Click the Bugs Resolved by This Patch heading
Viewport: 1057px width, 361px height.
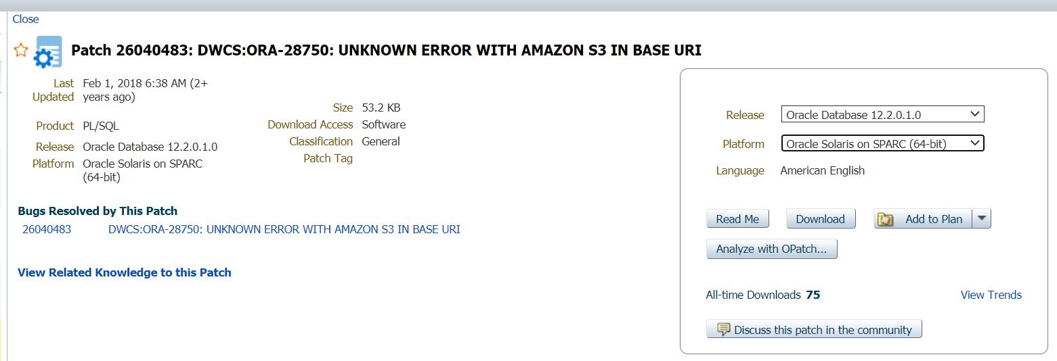(98, 211)
